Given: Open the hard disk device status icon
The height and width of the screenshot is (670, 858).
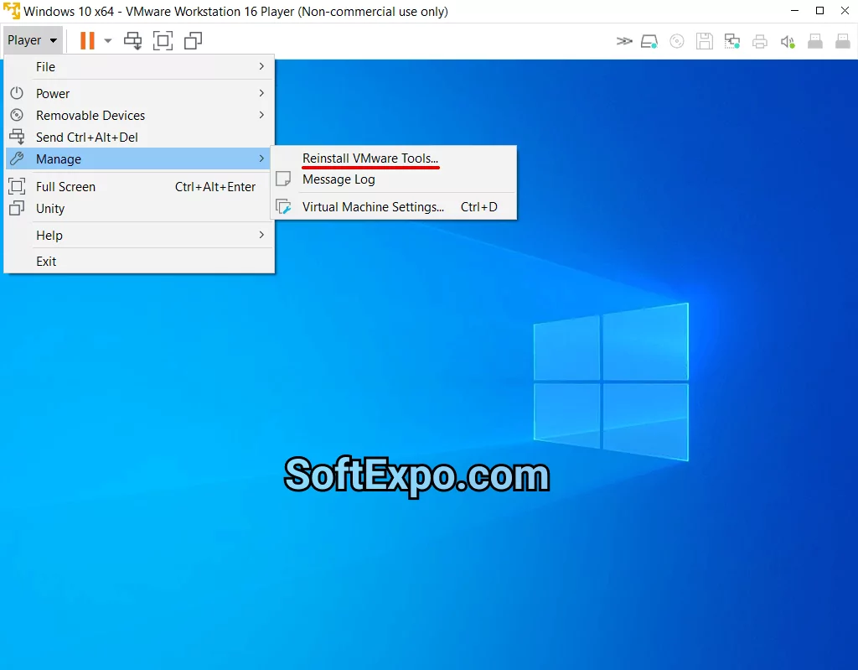Looking at the screenshot, I should 649,40.
